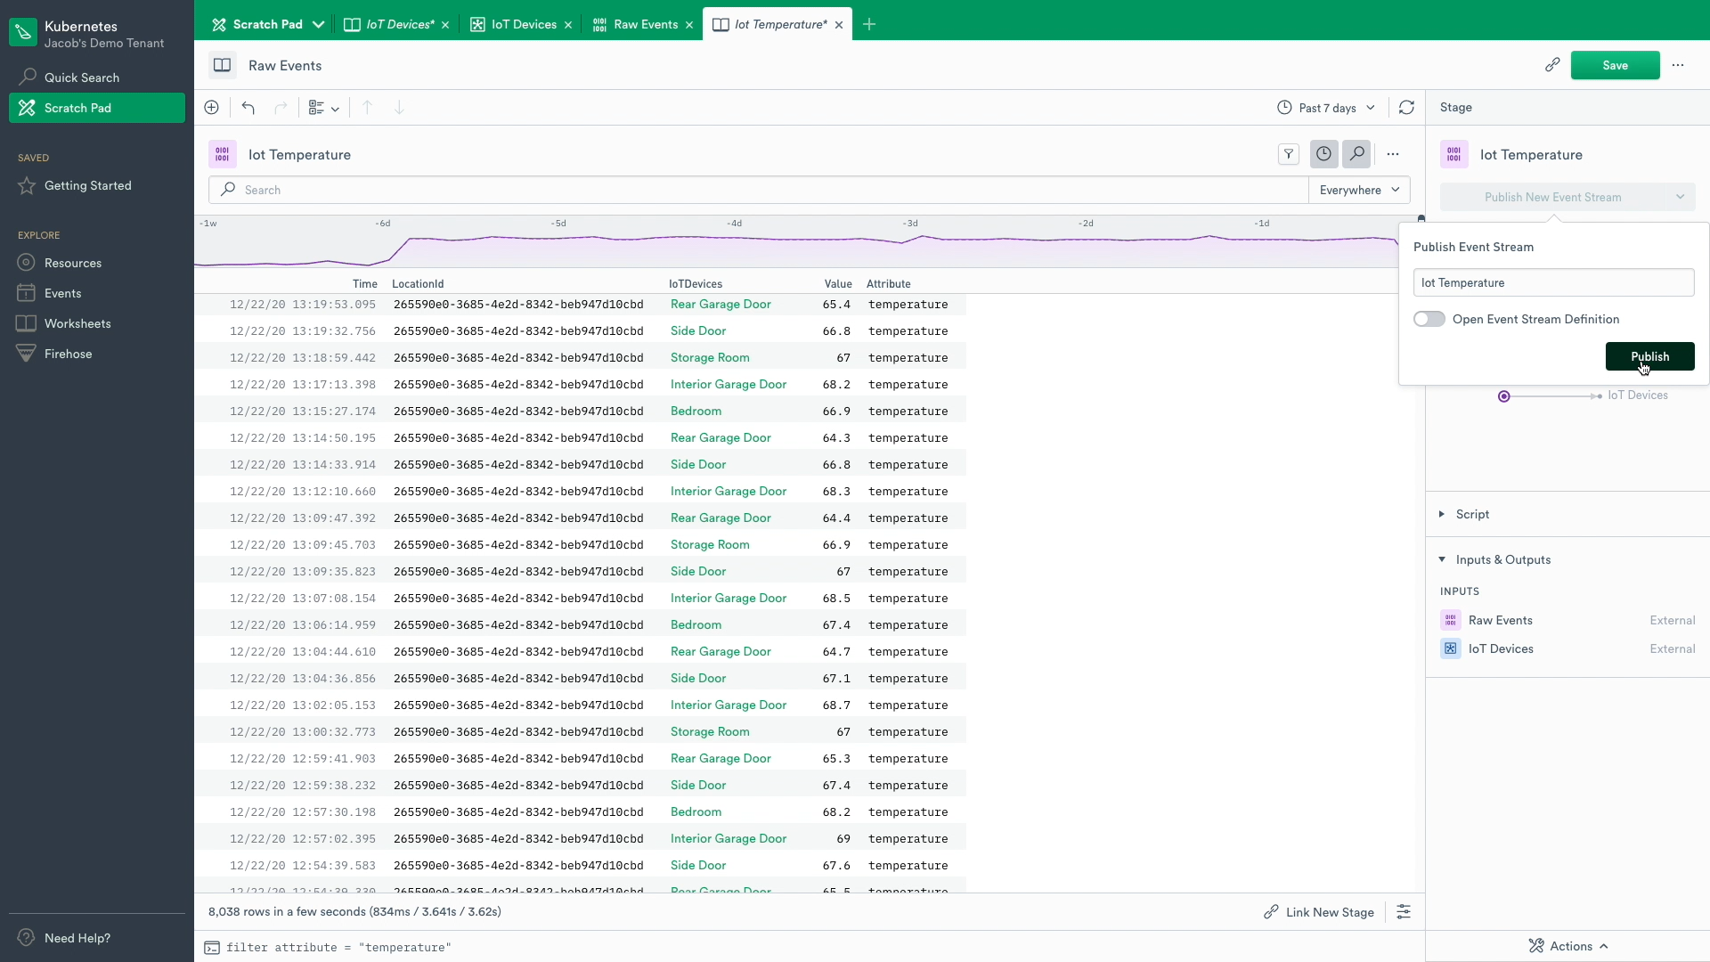The height and width of the screenshot is (962, 1710).
Task: Save the worksheet
Action: [x=1615, y=65]
